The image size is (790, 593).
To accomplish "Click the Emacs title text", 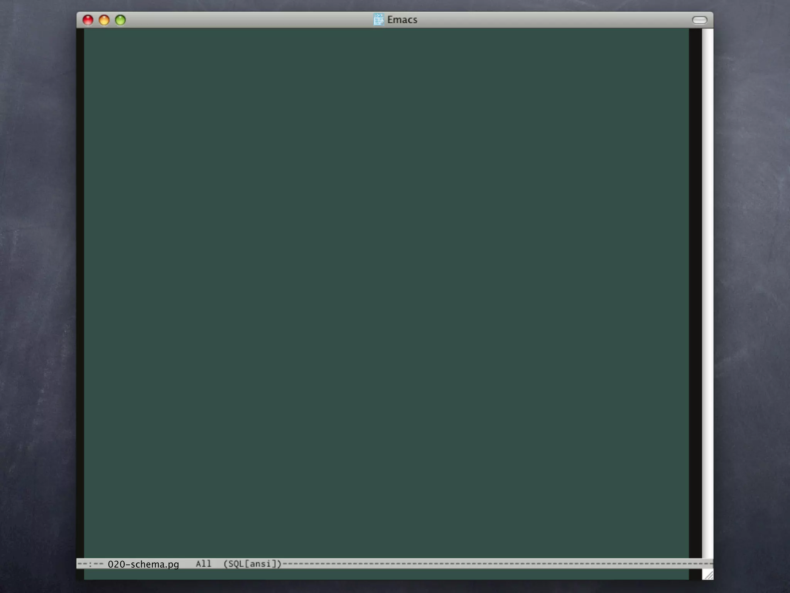I will 402,20.
